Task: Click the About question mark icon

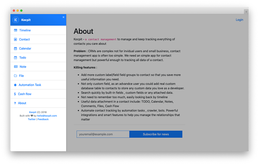Action: coord(15,103)
